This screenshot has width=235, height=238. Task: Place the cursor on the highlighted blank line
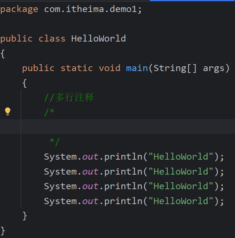(x=118, y=126)
